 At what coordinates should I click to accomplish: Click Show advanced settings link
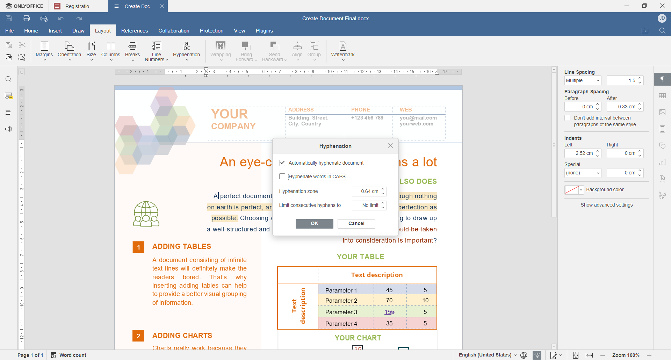[606, 205]
